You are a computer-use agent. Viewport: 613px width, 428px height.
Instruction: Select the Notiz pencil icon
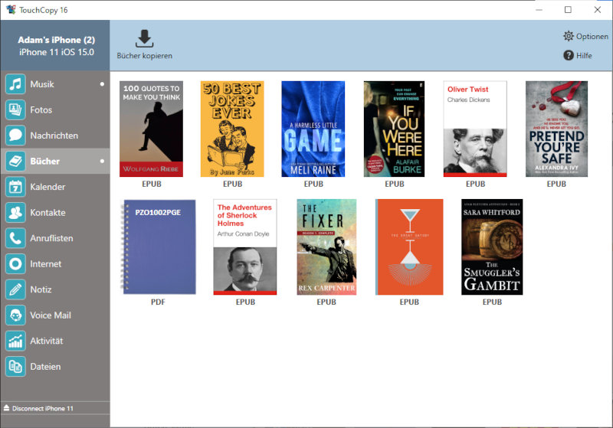15,289
